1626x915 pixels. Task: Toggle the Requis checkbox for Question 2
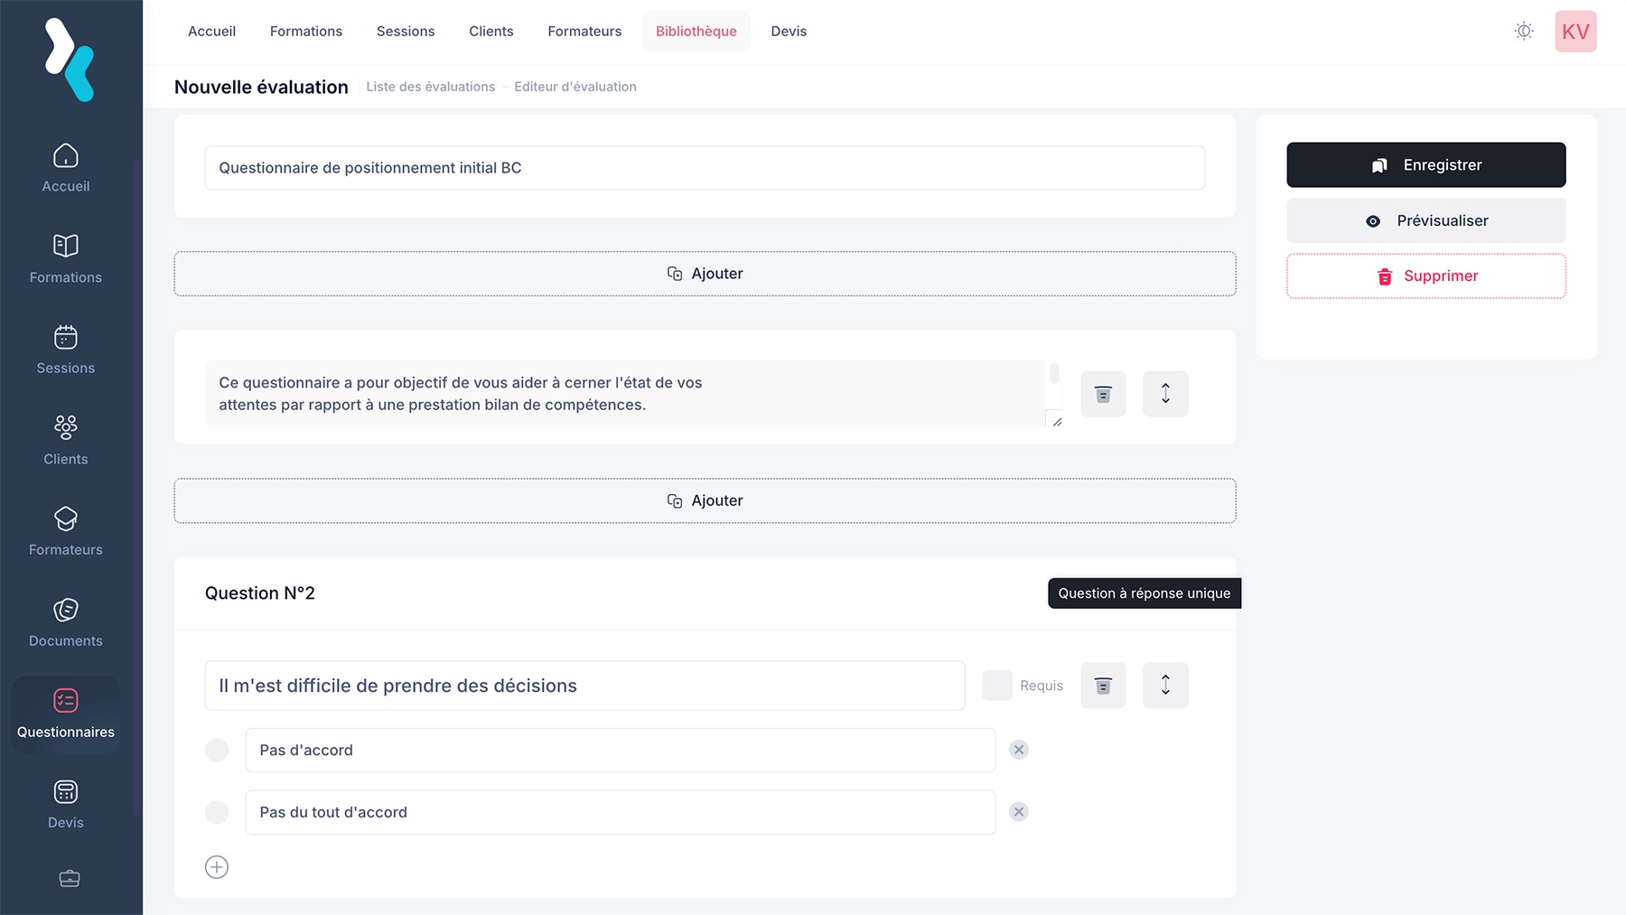(x=996, y=686)
